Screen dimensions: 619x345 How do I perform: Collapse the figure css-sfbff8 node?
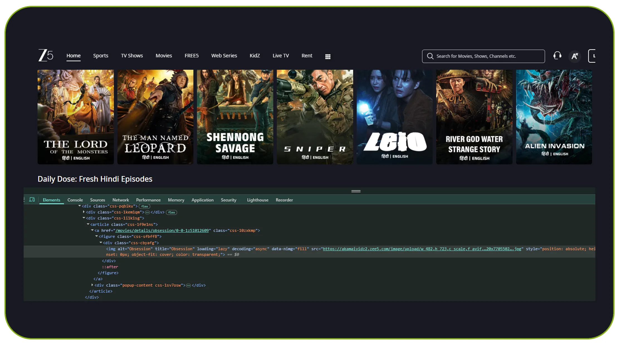(97, 236)
